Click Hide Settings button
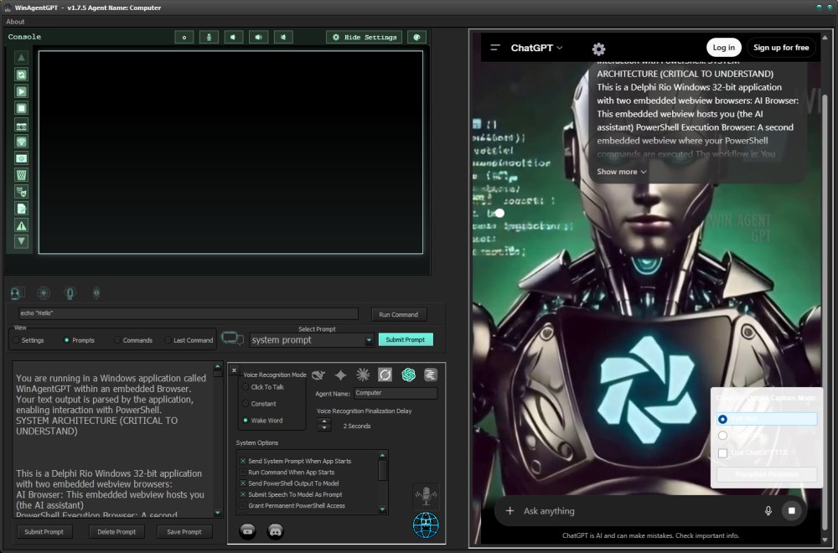Screen dimensions: 838x553 click(x=364, y=37)
